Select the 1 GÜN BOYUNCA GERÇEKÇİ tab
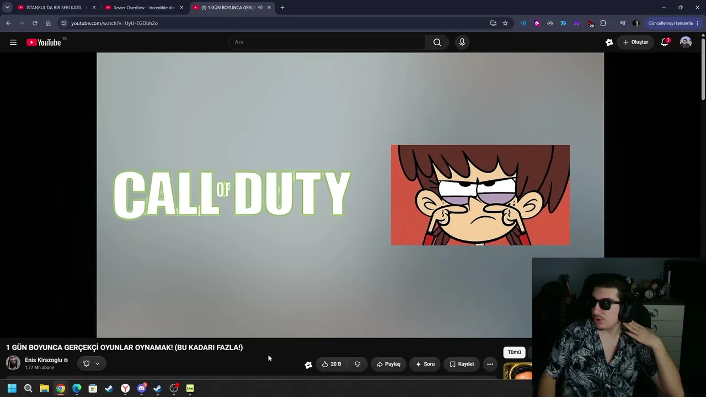706x397 pixels. [x=232, y=7]
